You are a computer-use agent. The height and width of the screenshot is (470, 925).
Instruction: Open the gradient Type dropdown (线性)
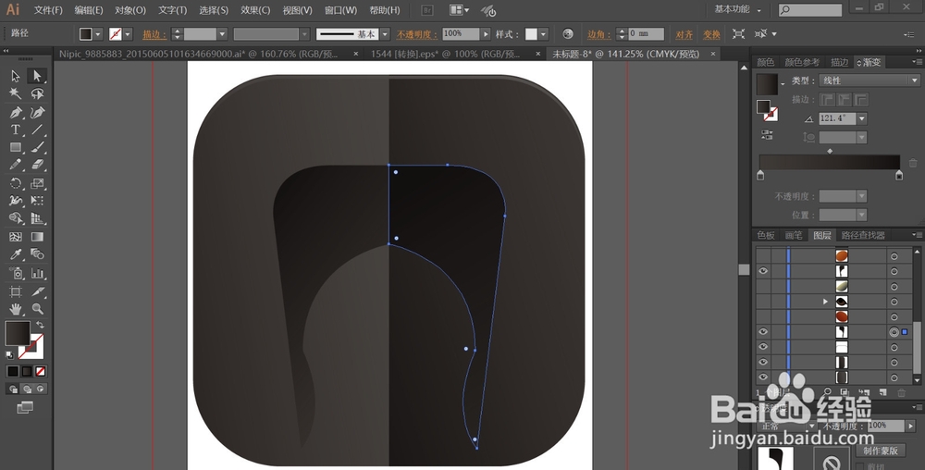(x=869, y=80)
